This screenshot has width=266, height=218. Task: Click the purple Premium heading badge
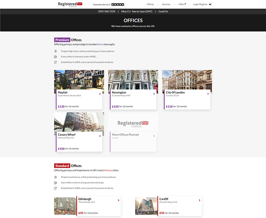tap(62, 40)
